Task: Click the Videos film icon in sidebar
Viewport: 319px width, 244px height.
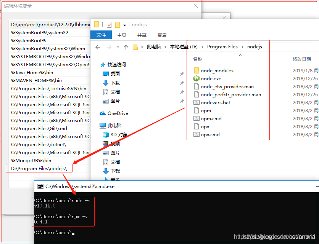Action: [x=106, y=144]
